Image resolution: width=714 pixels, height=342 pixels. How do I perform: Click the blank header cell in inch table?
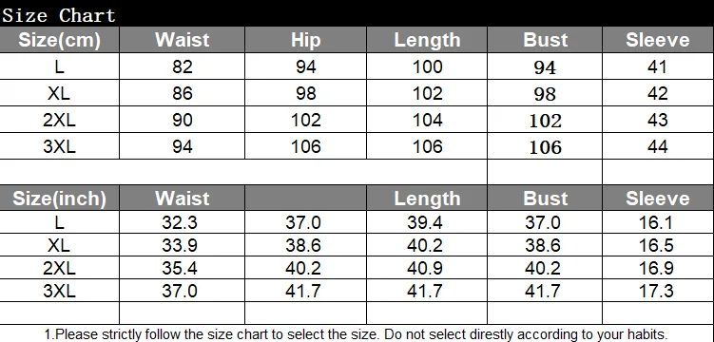[x=305, y=199]
